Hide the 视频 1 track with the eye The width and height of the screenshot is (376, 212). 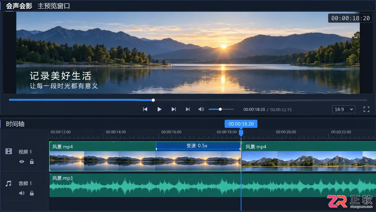tap(22, 162)
